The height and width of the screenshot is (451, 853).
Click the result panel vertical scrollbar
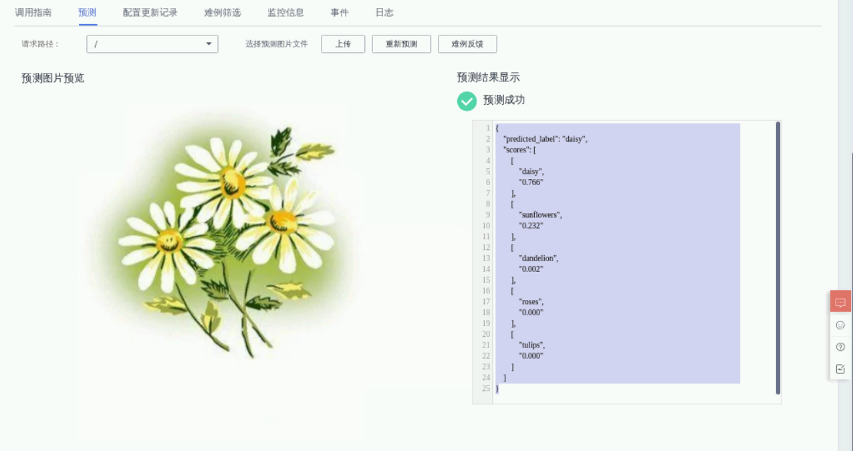778,258
